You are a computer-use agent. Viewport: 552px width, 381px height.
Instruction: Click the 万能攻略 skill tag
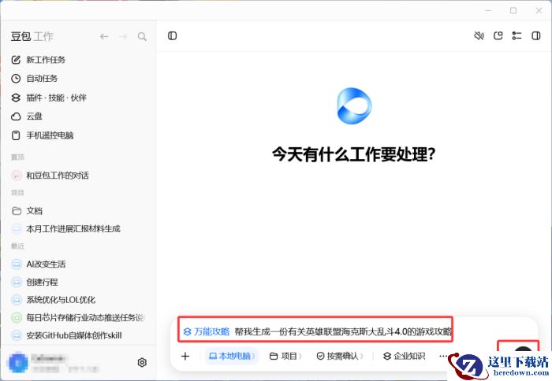[x=207, y=331]
